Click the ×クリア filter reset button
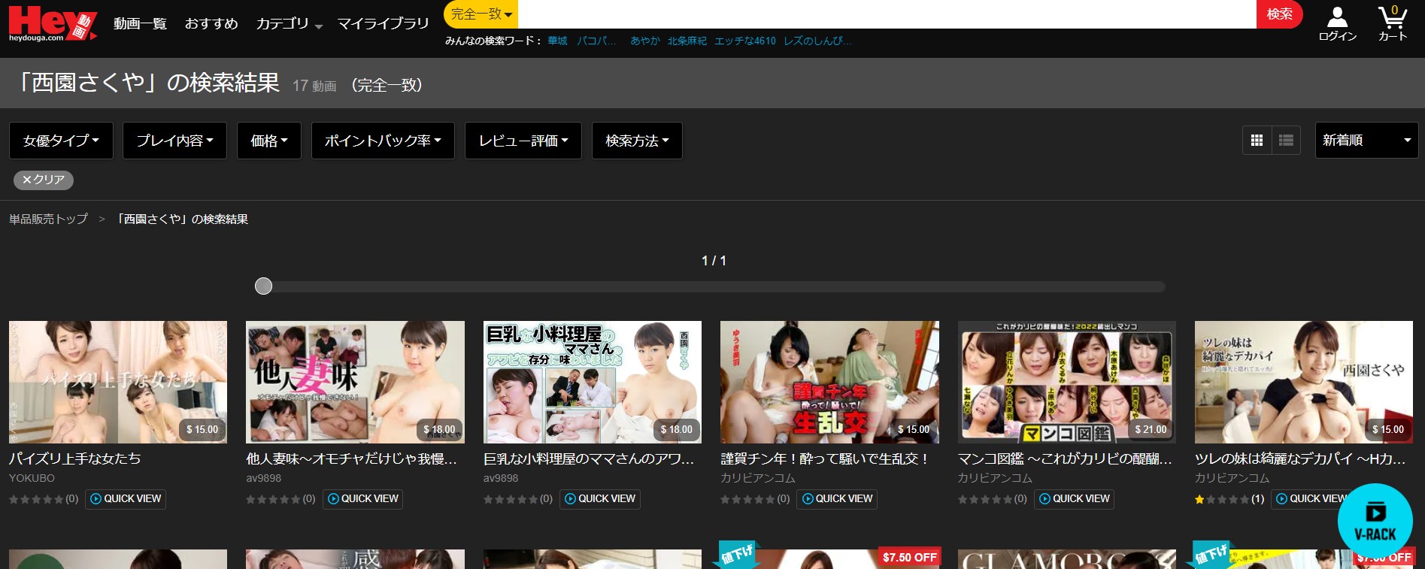 [44, 180]
